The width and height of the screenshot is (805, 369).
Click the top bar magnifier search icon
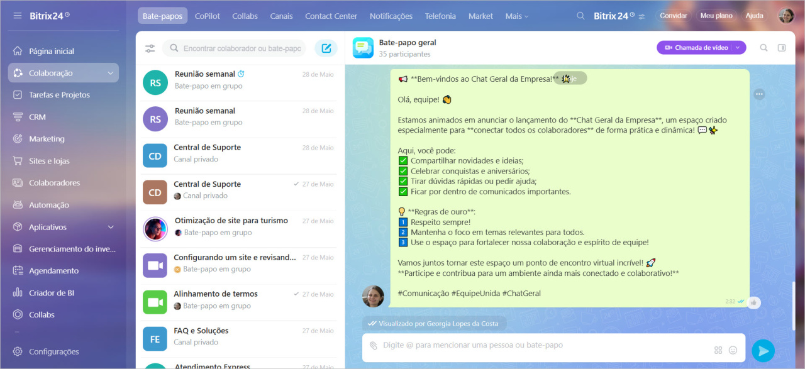coord(580,16)
